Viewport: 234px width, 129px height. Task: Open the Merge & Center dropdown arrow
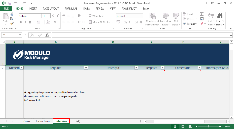(113, 22)
